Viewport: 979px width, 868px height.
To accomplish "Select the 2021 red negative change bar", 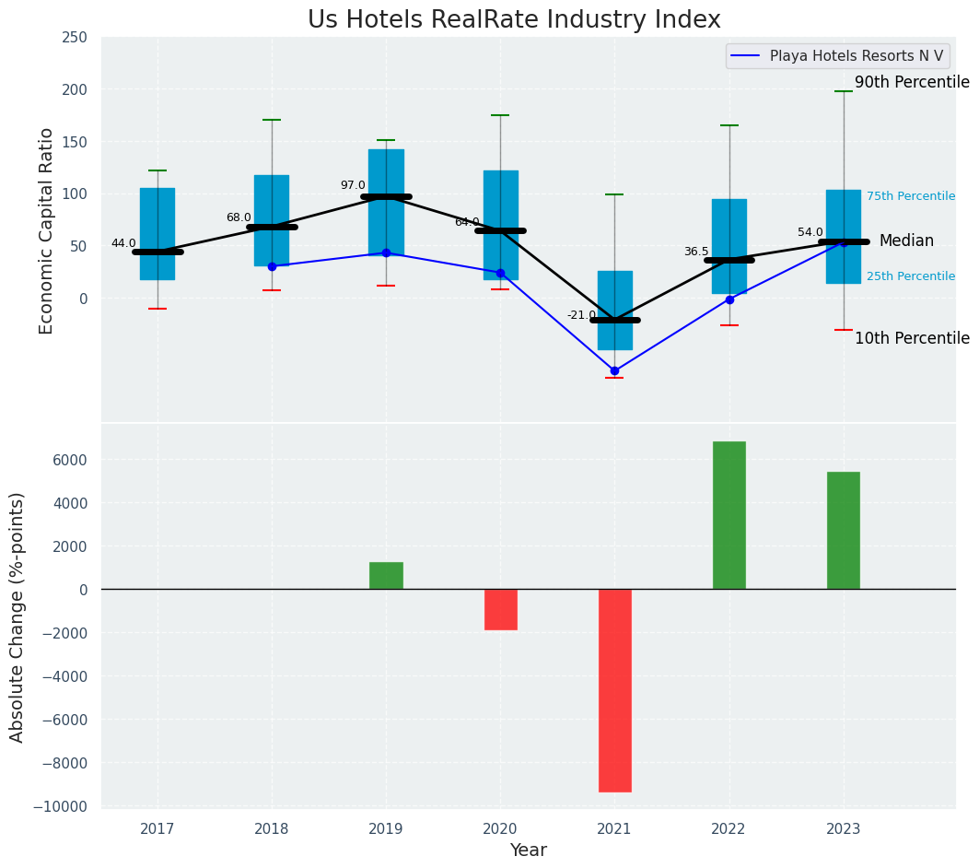I will [614, 690].
